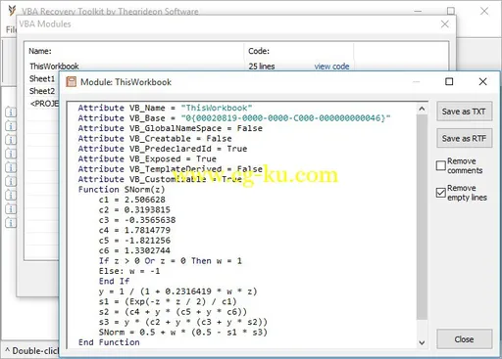Close the VBA Modules dialog

click(x=444, y=23)
